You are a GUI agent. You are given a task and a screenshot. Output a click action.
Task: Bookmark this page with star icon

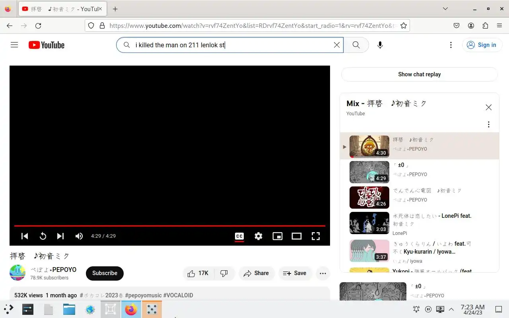tap(403, 25)
